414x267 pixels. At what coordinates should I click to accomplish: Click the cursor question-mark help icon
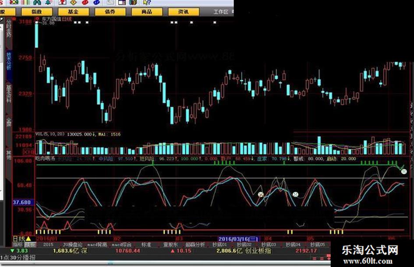tap(147, 2)
